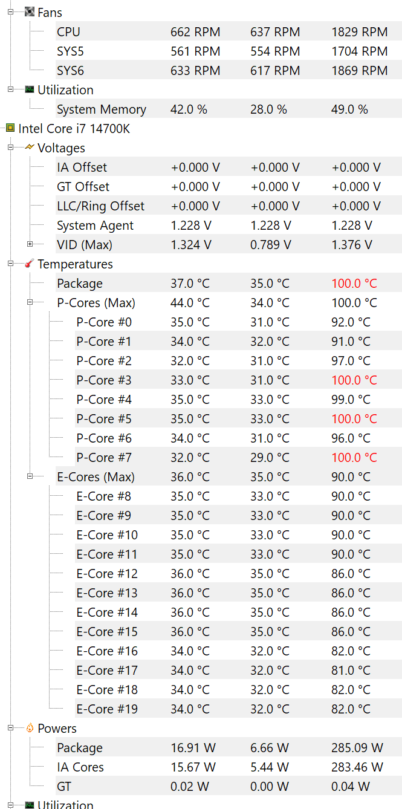This screenshot has width=402, height=809.
Task: Click the bottom Utilization chip icon
Action: pyautogui.click(x=30, y=805)
